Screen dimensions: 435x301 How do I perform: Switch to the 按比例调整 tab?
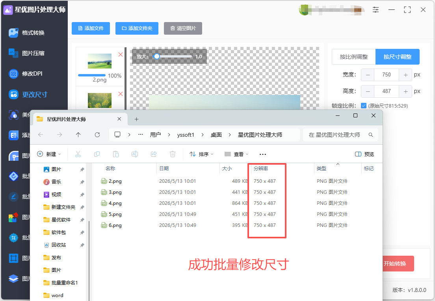354,57
